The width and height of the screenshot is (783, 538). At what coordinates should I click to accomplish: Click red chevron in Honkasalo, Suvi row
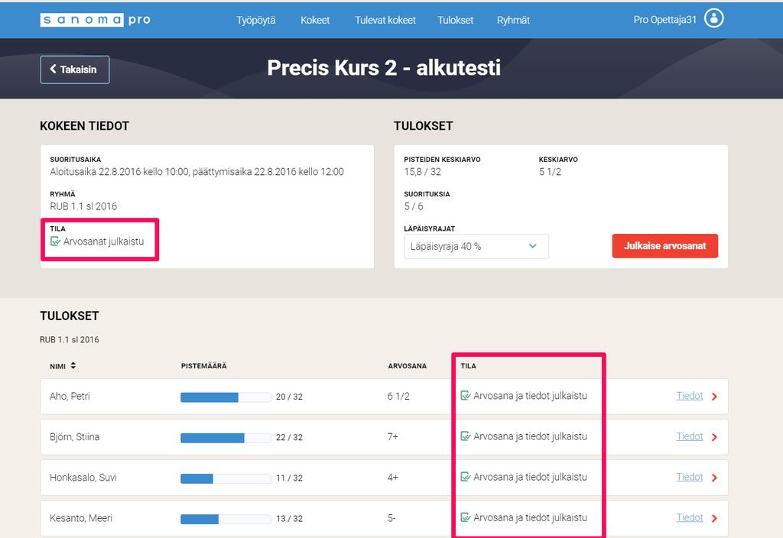click(714, 478)
